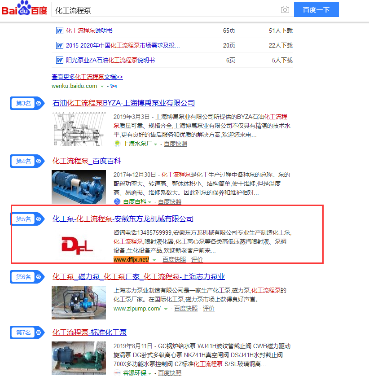
Task: Open the 安徽东方龙机械有限公司 result title
Action: pyautogui.click(x=123, y=219)
